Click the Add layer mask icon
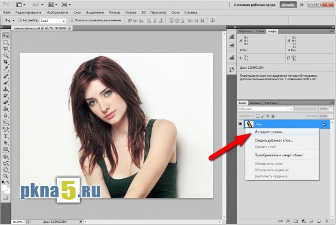 (x=296, y=221)
